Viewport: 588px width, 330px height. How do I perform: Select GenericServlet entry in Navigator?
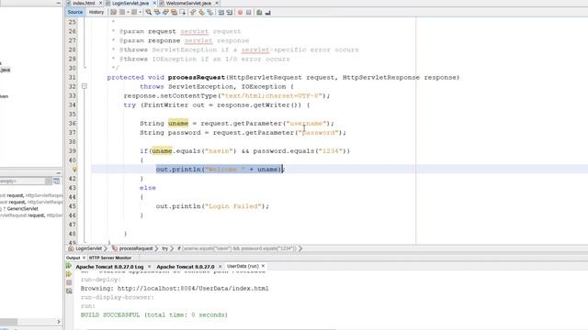22,209
